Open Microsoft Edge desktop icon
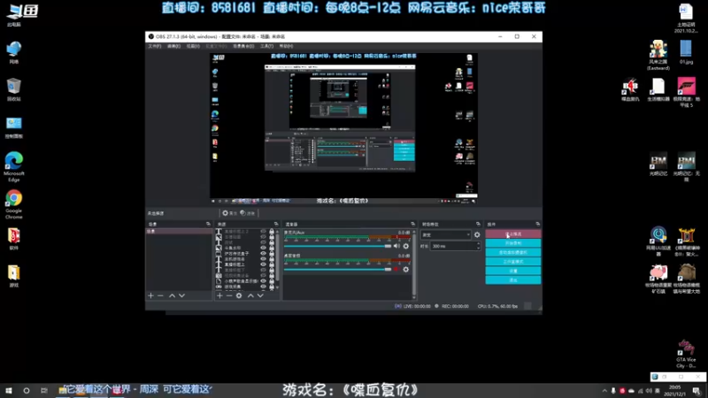The width and height of the screenshot is (708, 398). click(x=13, y=167)
